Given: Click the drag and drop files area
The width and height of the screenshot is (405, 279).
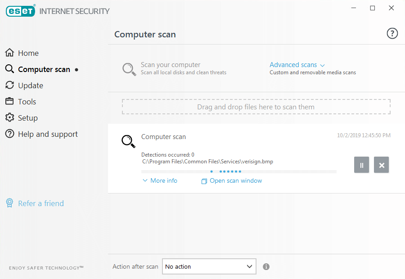Looking at the screenshot, I should tap(256, 107).
